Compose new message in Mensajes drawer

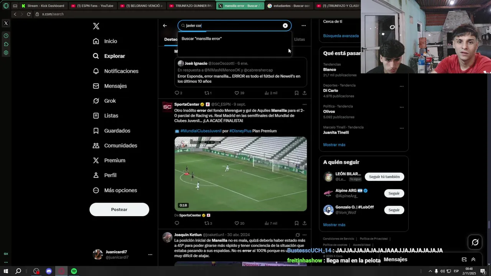(x=464, y=260)
